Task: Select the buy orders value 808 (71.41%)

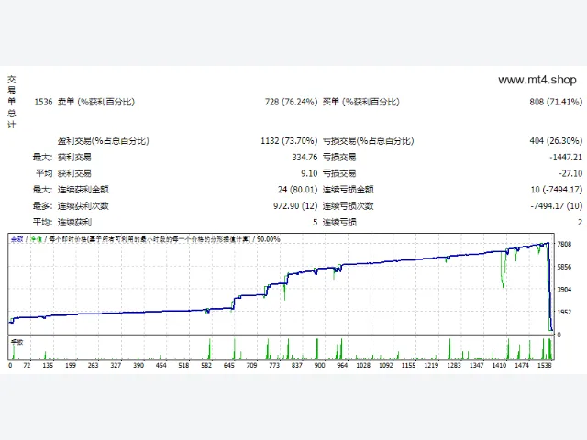Action: tap(556, 102)
